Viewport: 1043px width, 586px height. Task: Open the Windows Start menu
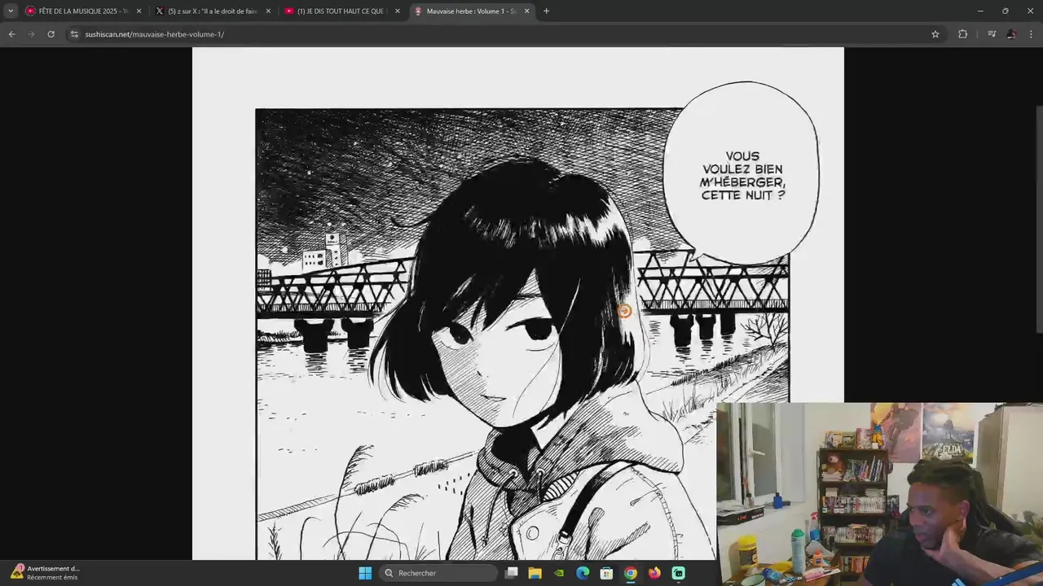[x=365, y=573]
